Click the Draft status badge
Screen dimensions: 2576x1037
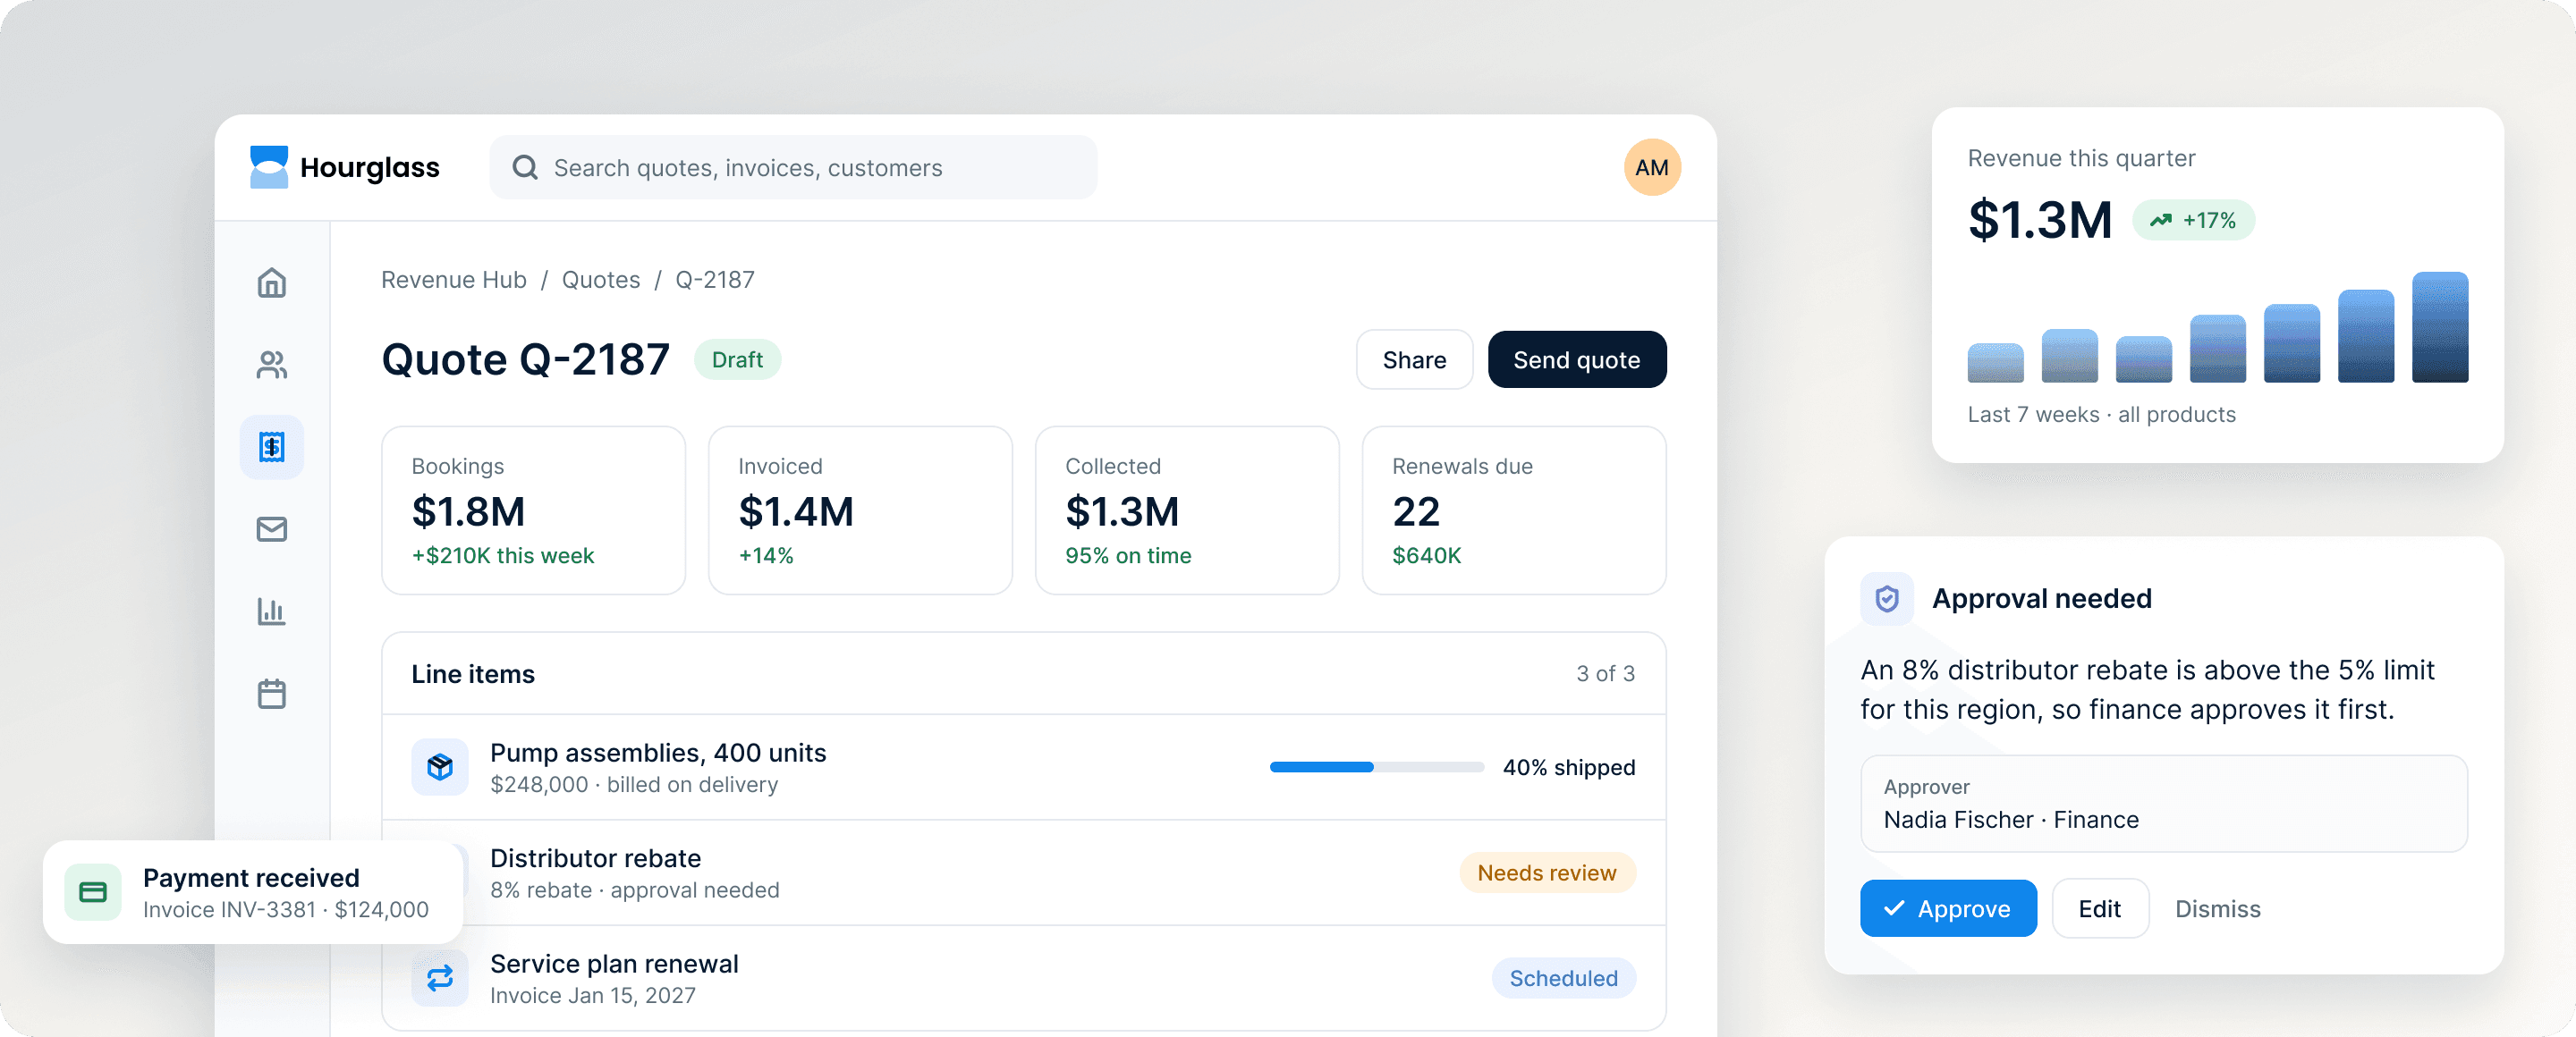[x=737, y=359]
